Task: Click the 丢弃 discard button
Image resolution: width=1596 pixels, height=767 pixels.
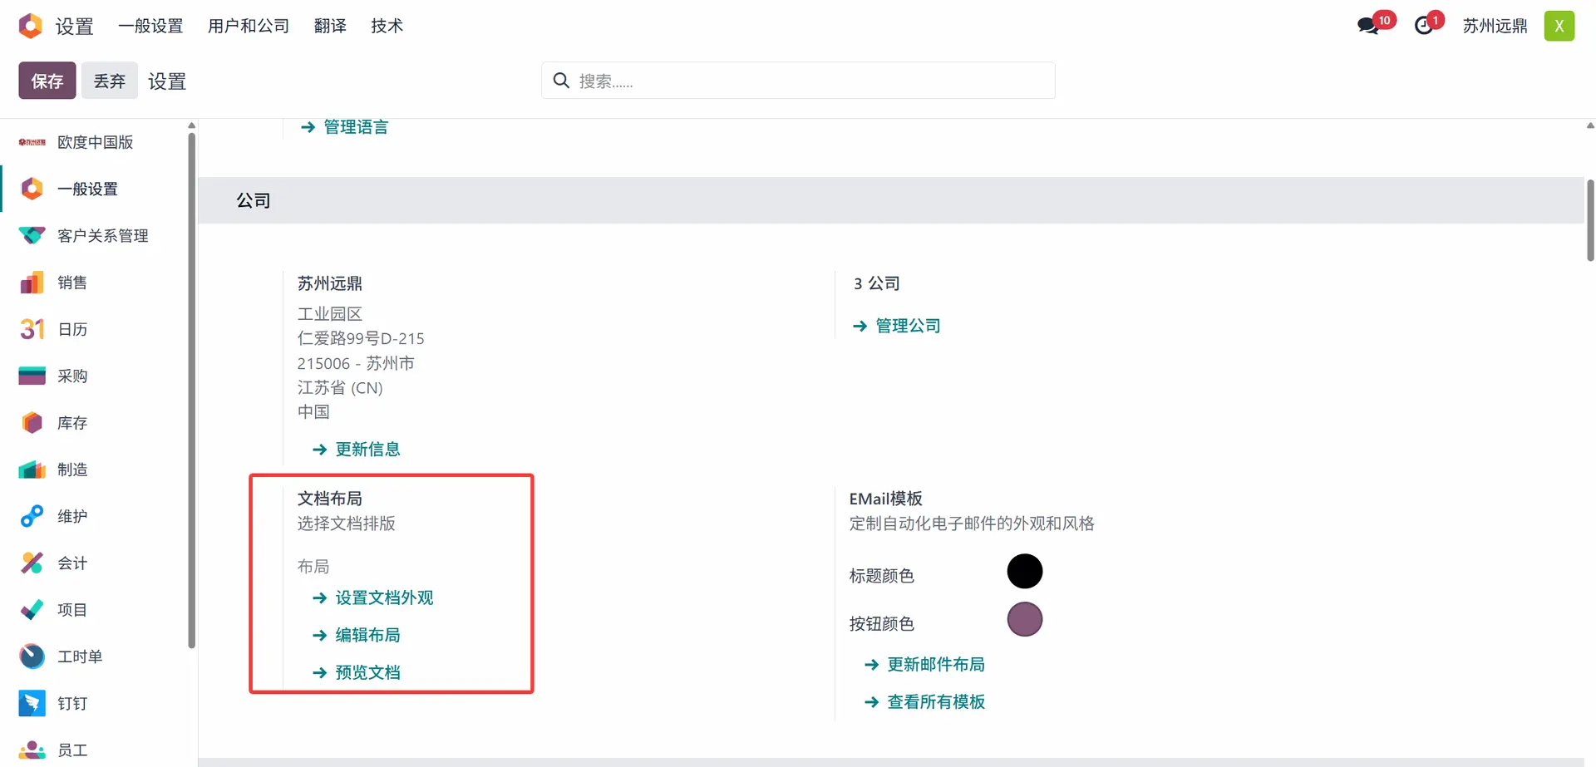Action: click(x=109, y=81)
